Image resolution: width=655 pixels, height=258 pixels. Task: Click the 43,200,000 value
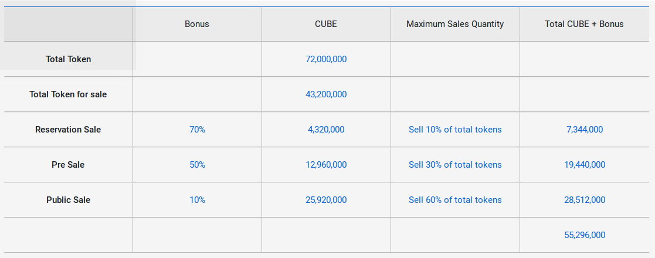click(326, 94)
